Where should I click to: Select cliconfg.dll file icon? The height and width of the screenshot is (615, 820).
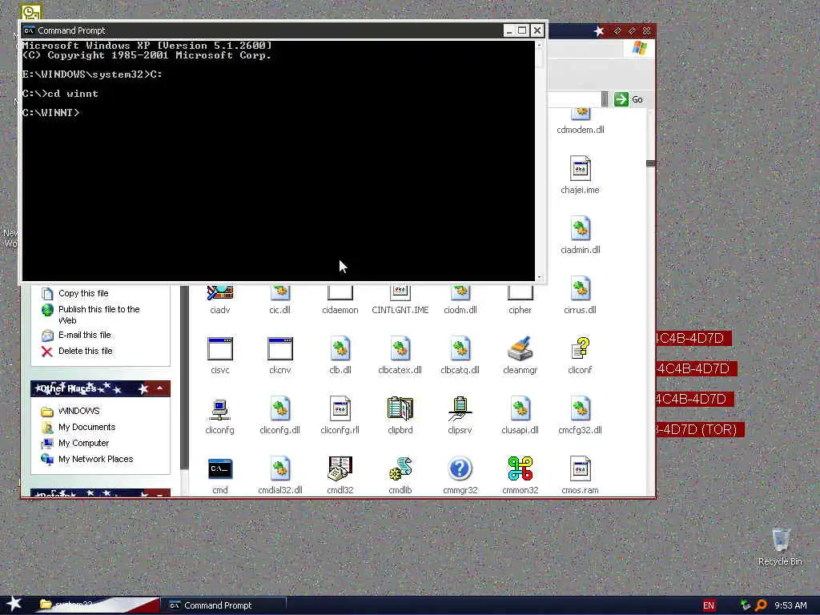point(279,409)
